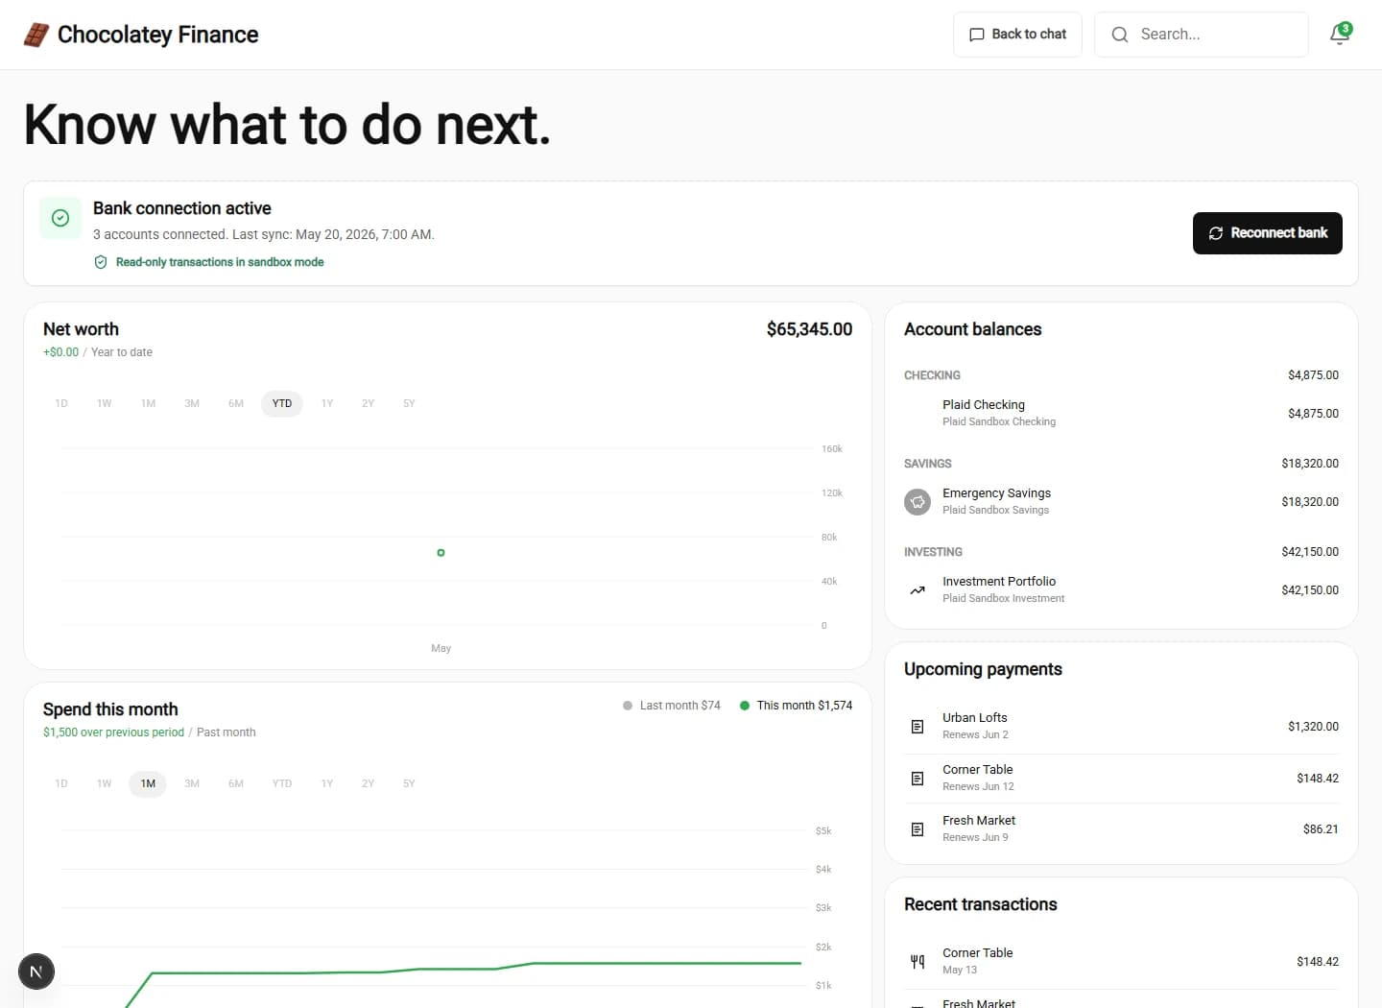Select 1Y range in Net worth chart
This screenshot has height=1008, width=1382.
tap(327, 403)
